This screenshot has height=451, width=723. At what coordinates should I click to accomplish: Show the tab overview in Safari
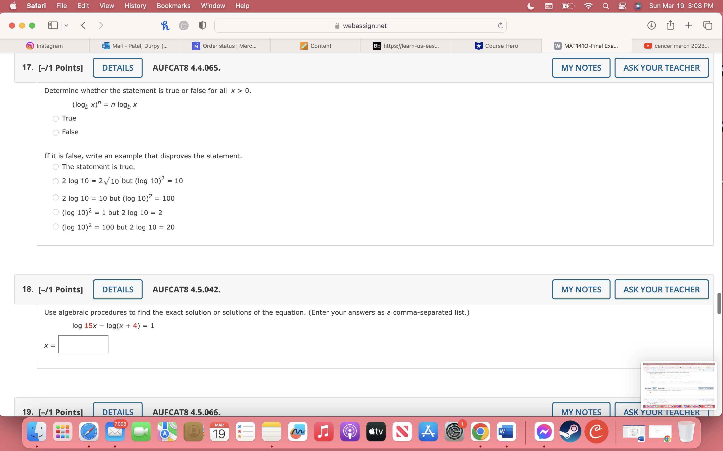(x=708, y=25)
